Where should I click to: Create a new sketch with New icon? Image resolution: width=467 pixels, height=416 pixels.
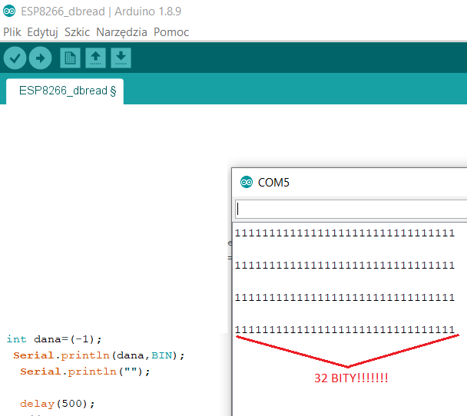(70, 58)
